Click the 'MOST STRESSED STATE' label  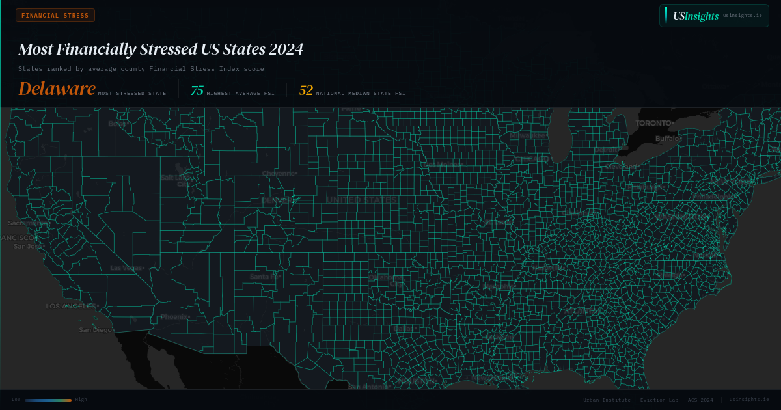pos(132,94)
